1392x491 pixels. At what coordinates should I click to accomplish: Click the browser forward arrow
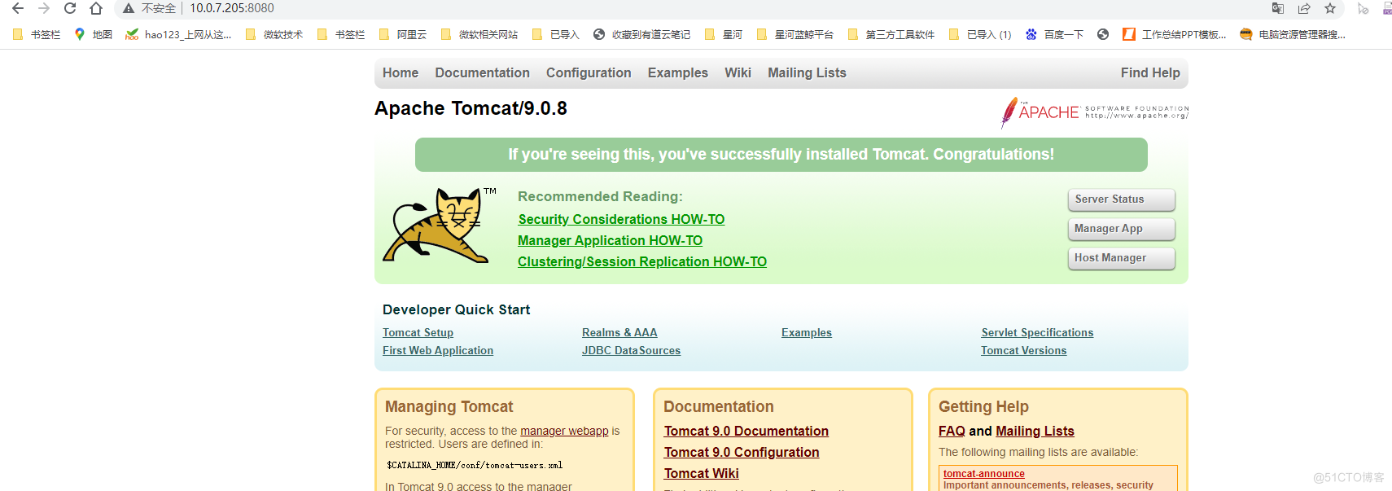44,8
